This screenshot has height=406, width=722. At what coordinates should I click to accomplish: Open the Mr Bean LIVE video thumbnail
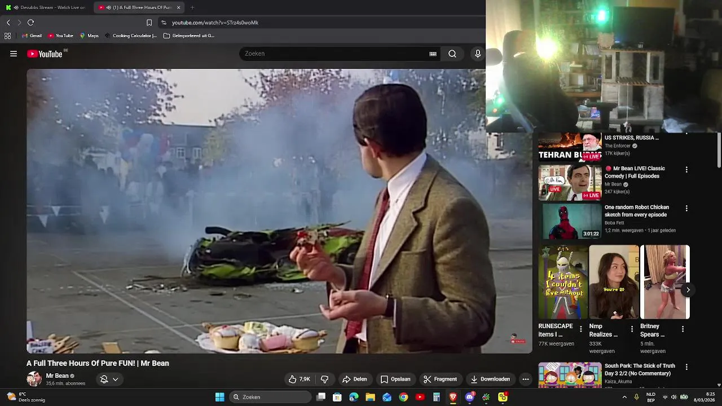click(x=570, y=183)
